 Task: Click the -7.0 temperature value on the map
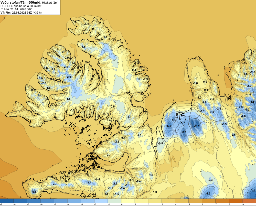pos(184,132)
